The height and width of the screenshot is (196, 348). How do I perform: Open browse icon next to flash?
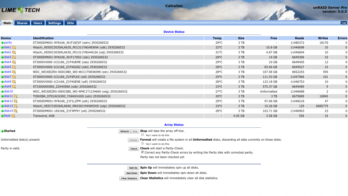point(13,116)
